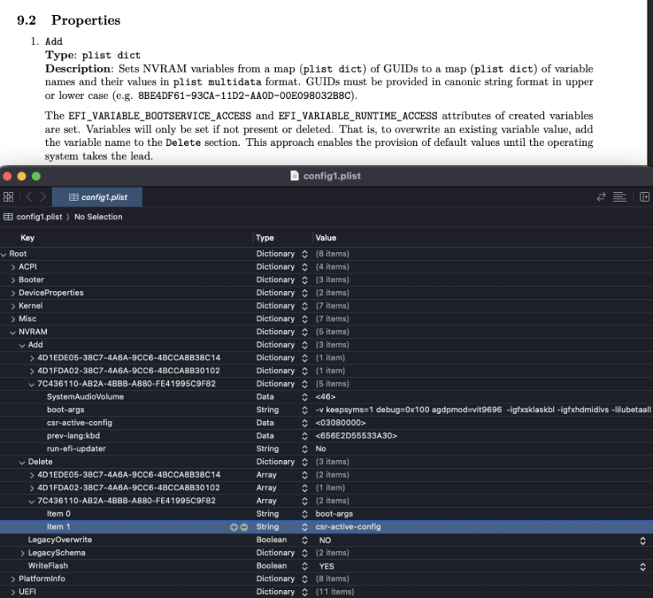Click the boot-args string value field
The width and height of the screenshot is (653, 598).
point(483,410)
